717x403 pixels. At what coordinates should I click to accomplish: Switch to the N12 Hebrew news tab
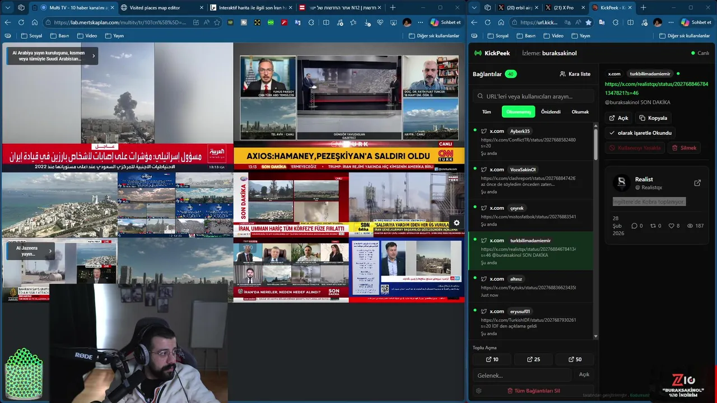click(339, 7)
